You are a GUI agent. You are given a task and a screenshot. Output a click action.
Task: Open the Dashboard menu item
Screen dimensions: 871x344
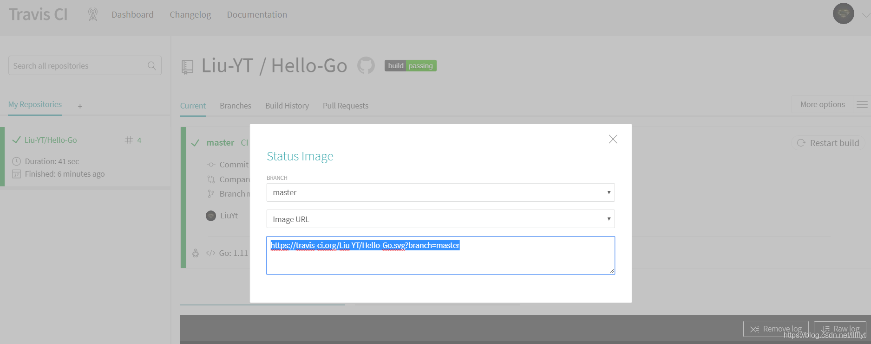132,14
